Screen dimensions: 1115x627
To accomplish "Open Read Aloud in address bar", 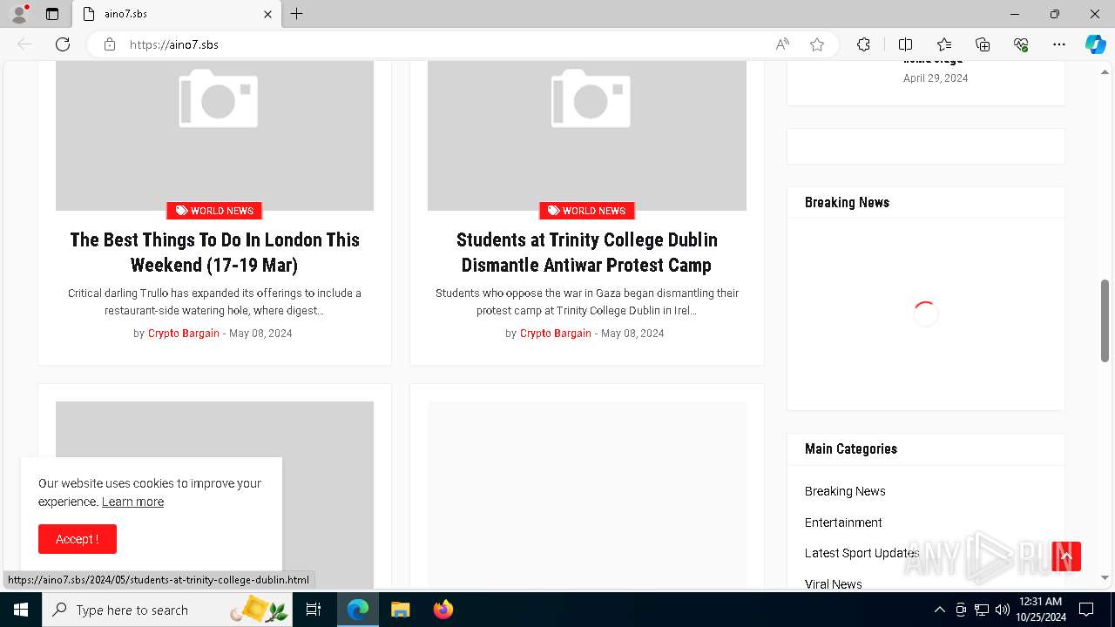I will (x=782, y=44).
